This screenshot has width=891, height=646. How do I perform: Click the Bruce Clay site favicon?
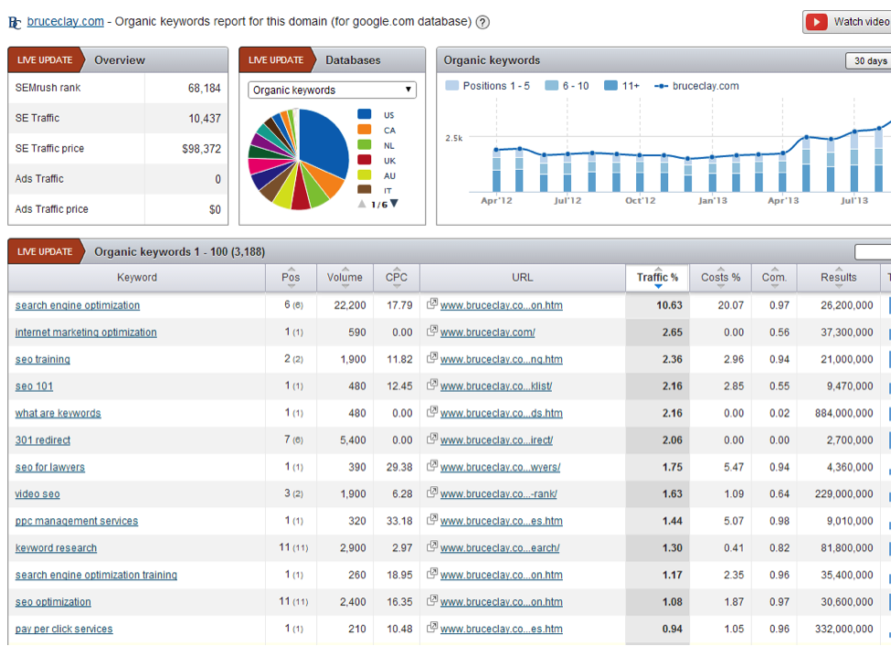[x=15, y=23]
